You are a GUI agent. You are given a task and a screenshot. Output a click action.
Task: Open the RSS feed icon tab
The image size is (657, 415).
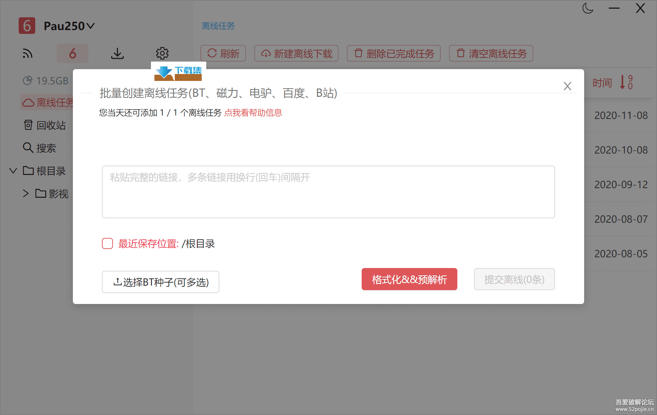[28, 54]
